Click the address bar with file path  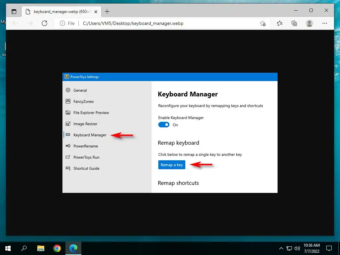coord(162,23)
